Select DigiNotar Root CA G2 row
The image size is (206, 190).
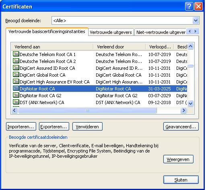tap(100, 96)
